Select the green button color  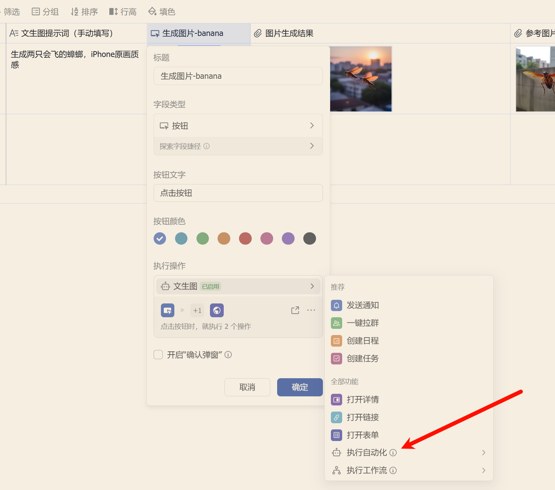point(203,238)
